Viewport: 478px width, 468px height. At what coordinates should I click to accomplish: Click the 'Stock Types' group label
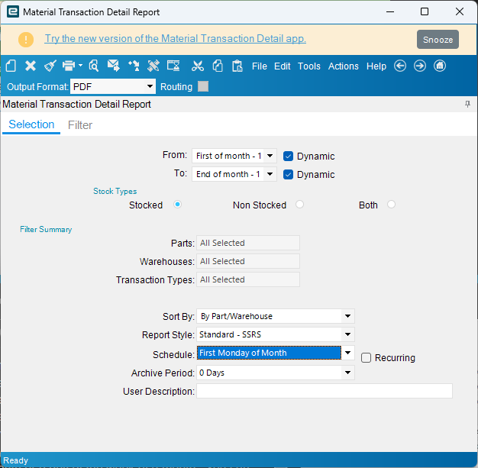point(115,191)
